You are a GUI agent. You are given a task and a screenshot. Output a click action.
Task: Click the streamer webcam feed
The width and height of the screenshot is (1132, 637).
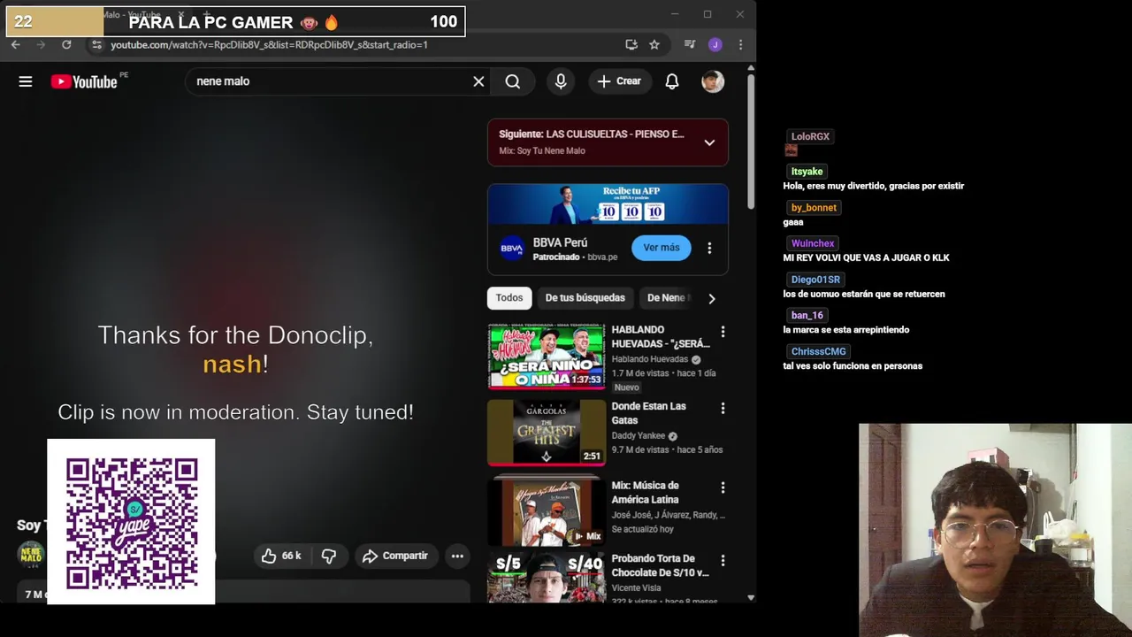coord(995,530)
